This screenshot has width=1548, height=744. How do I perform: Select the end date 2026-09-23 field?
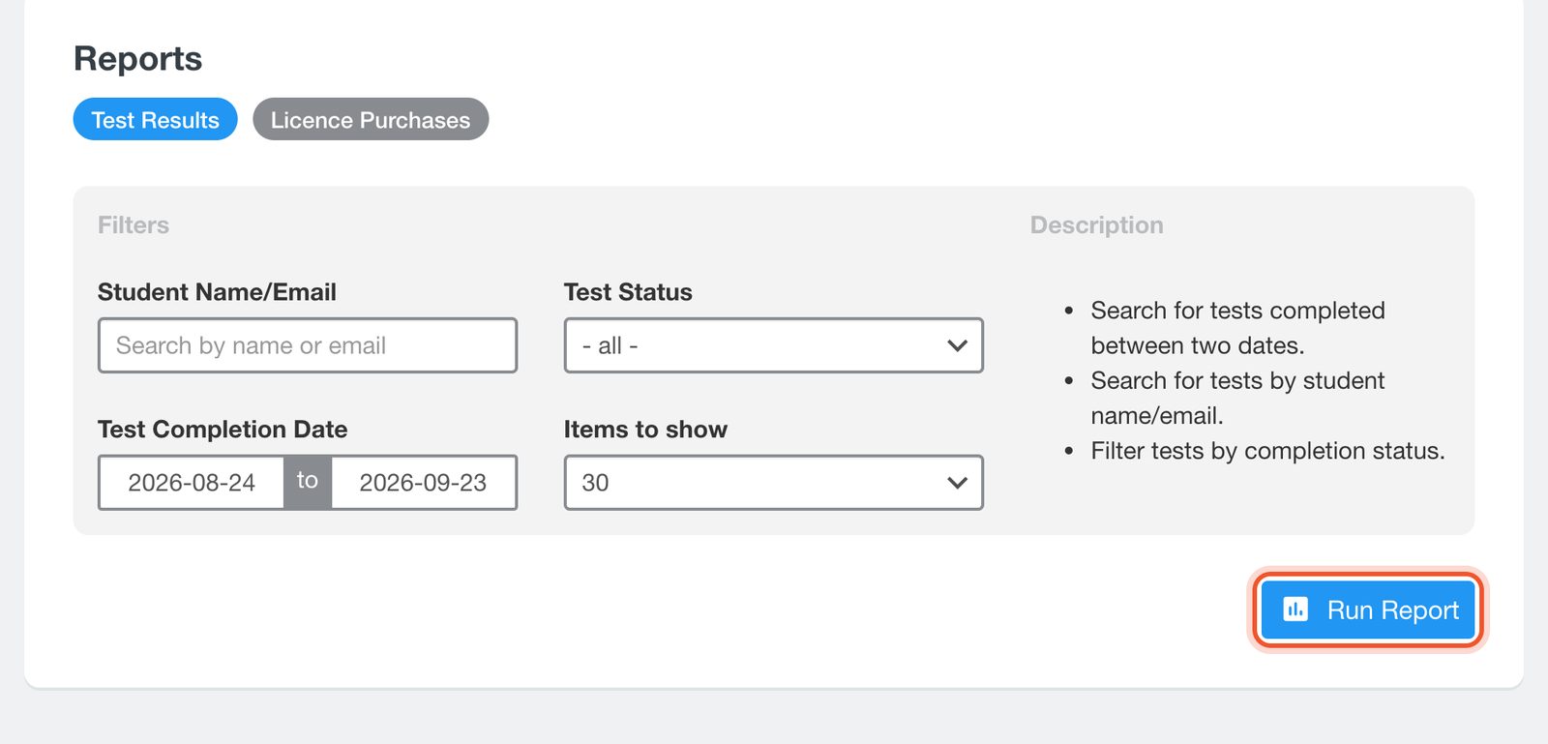[424, 483]
